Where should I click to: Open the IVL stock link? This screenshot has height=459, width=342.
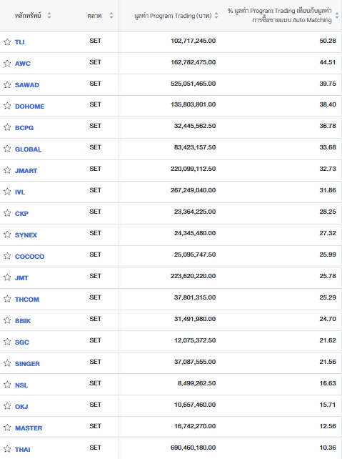pyautogui.click(x=20, y=192)
